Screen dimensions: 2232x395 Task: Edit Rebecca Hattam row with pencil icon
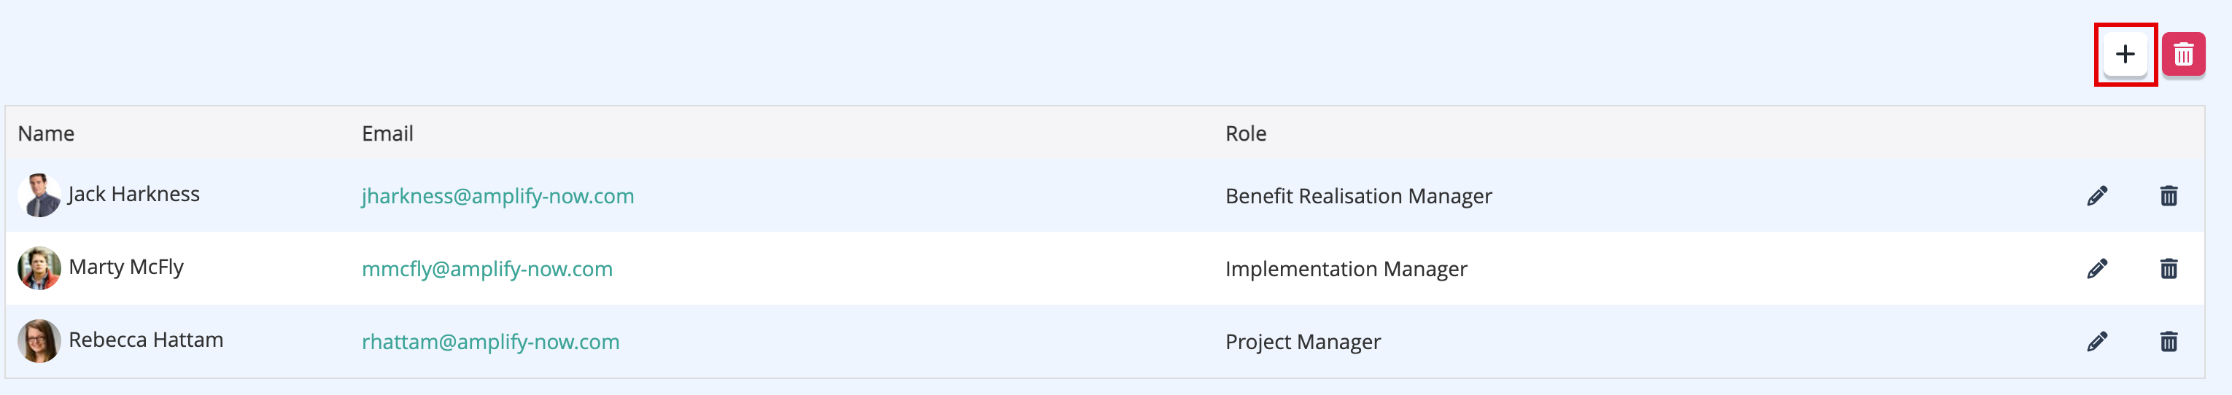2097,341
